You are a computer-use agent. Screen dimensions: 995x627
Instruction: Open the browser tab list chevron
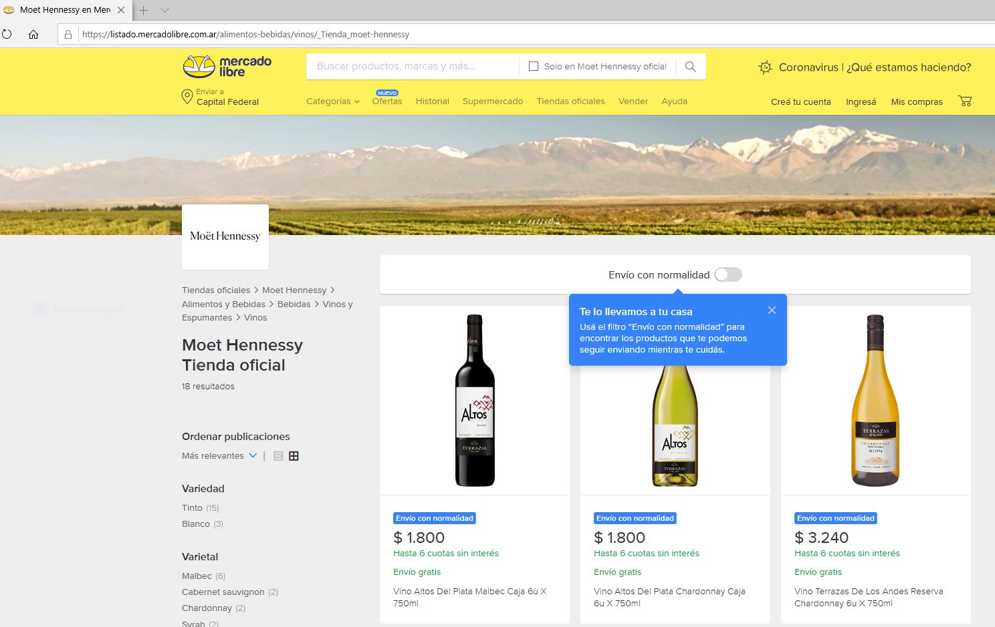click(x=164, y=10)
